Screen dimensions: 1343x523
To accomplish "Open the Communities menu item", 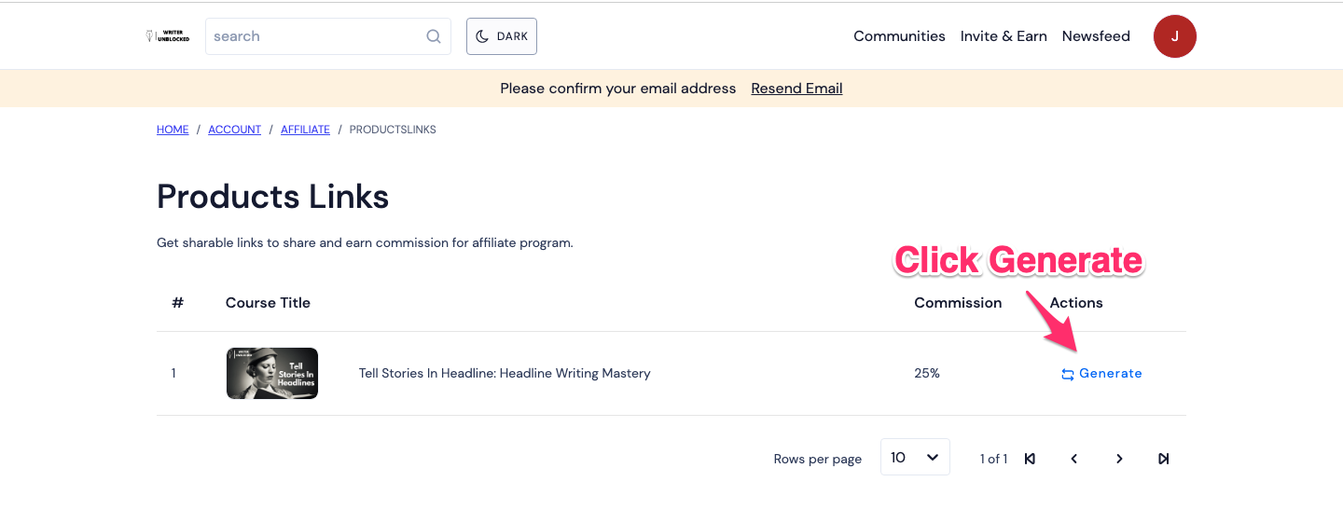I will click(899, 36).
